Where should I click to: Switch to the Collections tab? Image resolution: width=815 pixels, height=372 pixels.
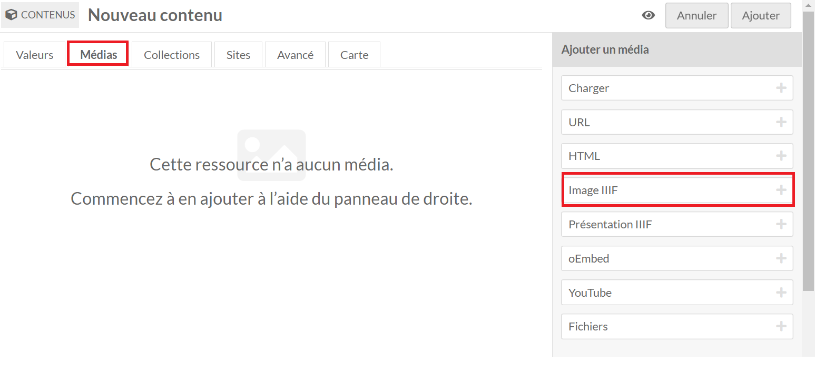click(172, 55)
